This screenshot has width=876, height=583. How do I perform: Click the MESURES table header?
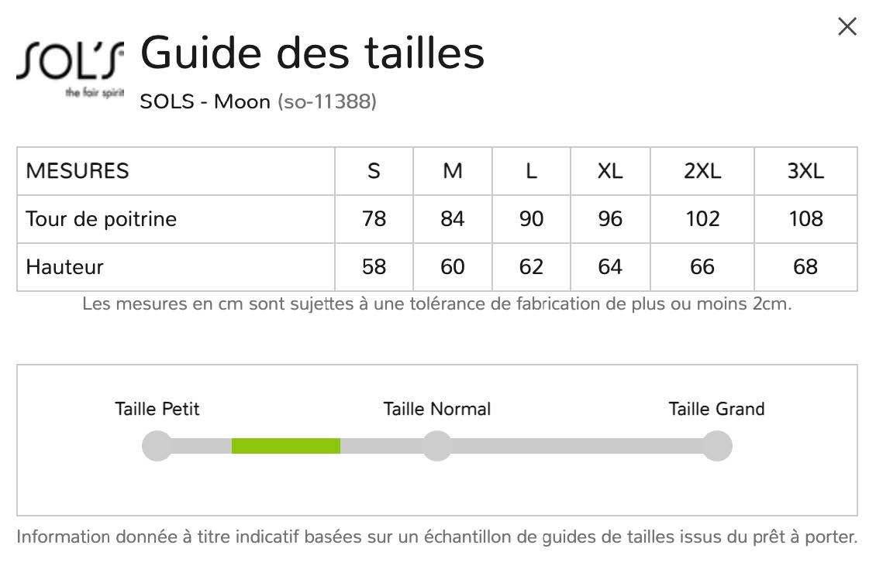coord(78,171)
